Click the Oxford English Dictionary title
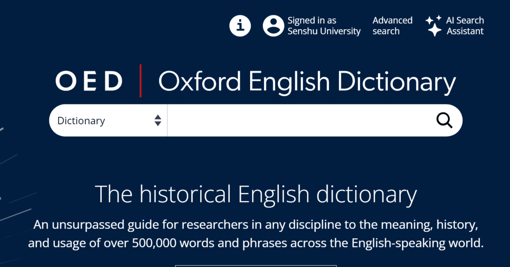Image resolution: width=510 pixels, height=267 pixels. (x=307, y=82)
